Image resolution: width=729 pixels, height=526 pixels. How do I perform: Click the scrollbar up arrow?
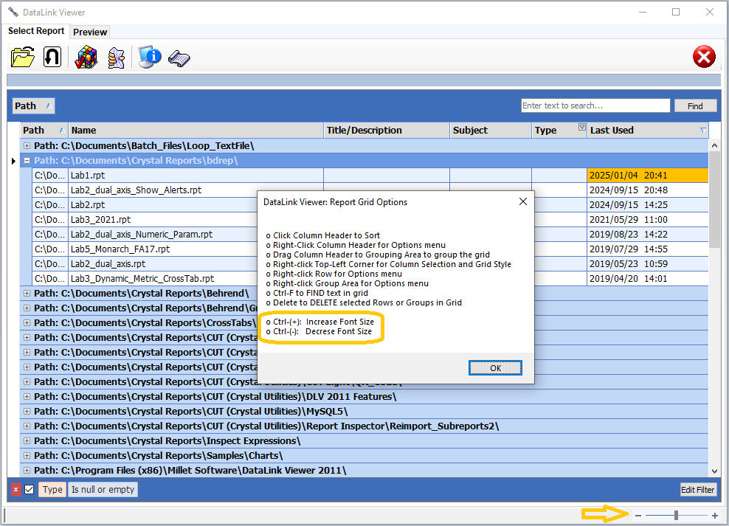click(714, 145)
